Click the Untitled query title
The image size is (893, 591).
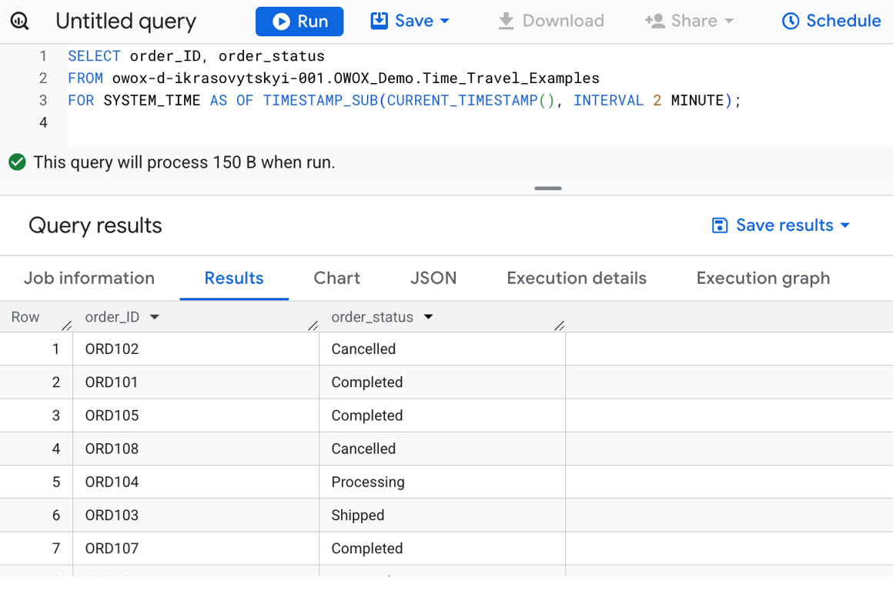[125, 22]
